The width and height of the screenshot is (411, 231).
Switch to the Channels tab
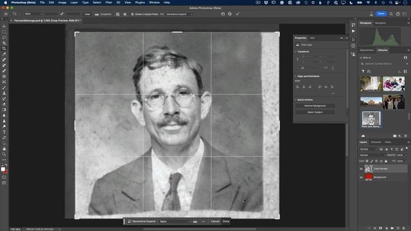376,142
